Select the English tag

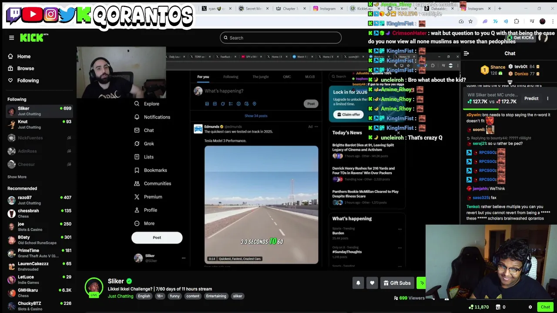(x=144, y=296)
